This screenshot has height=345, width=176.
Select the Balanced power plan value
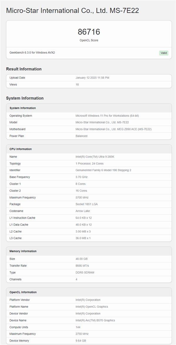[x=82, y=136]
